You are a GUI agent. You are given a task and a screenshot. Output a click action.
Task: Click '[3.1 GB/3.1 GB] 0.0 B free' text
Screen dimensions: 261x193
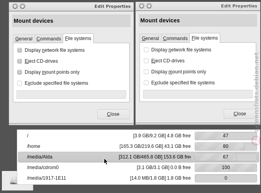pos(164,168)
